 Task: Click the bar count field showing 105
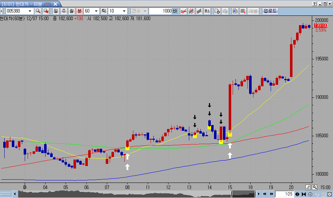[x=284, y=194]
